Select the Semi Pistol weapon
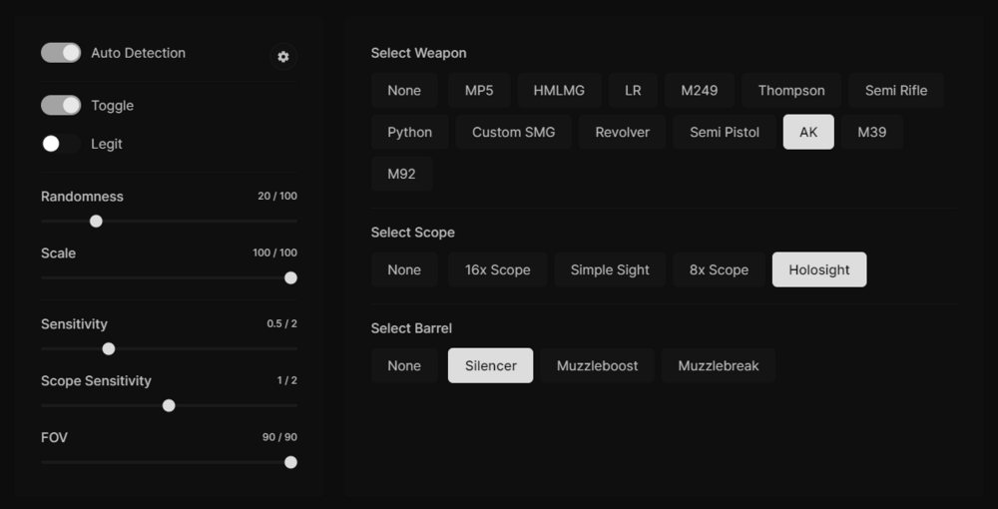Viewport: 998px width, 509px height. [725, 133]
